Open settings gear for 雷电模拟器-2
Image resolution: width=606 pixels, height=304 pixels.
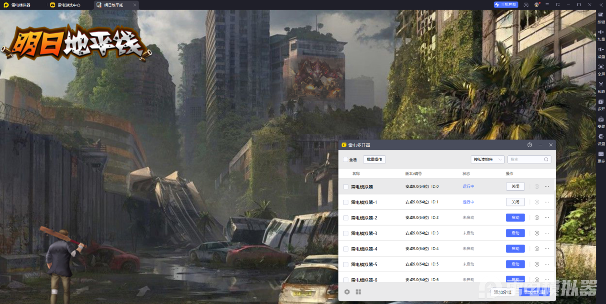pos(537,217)
